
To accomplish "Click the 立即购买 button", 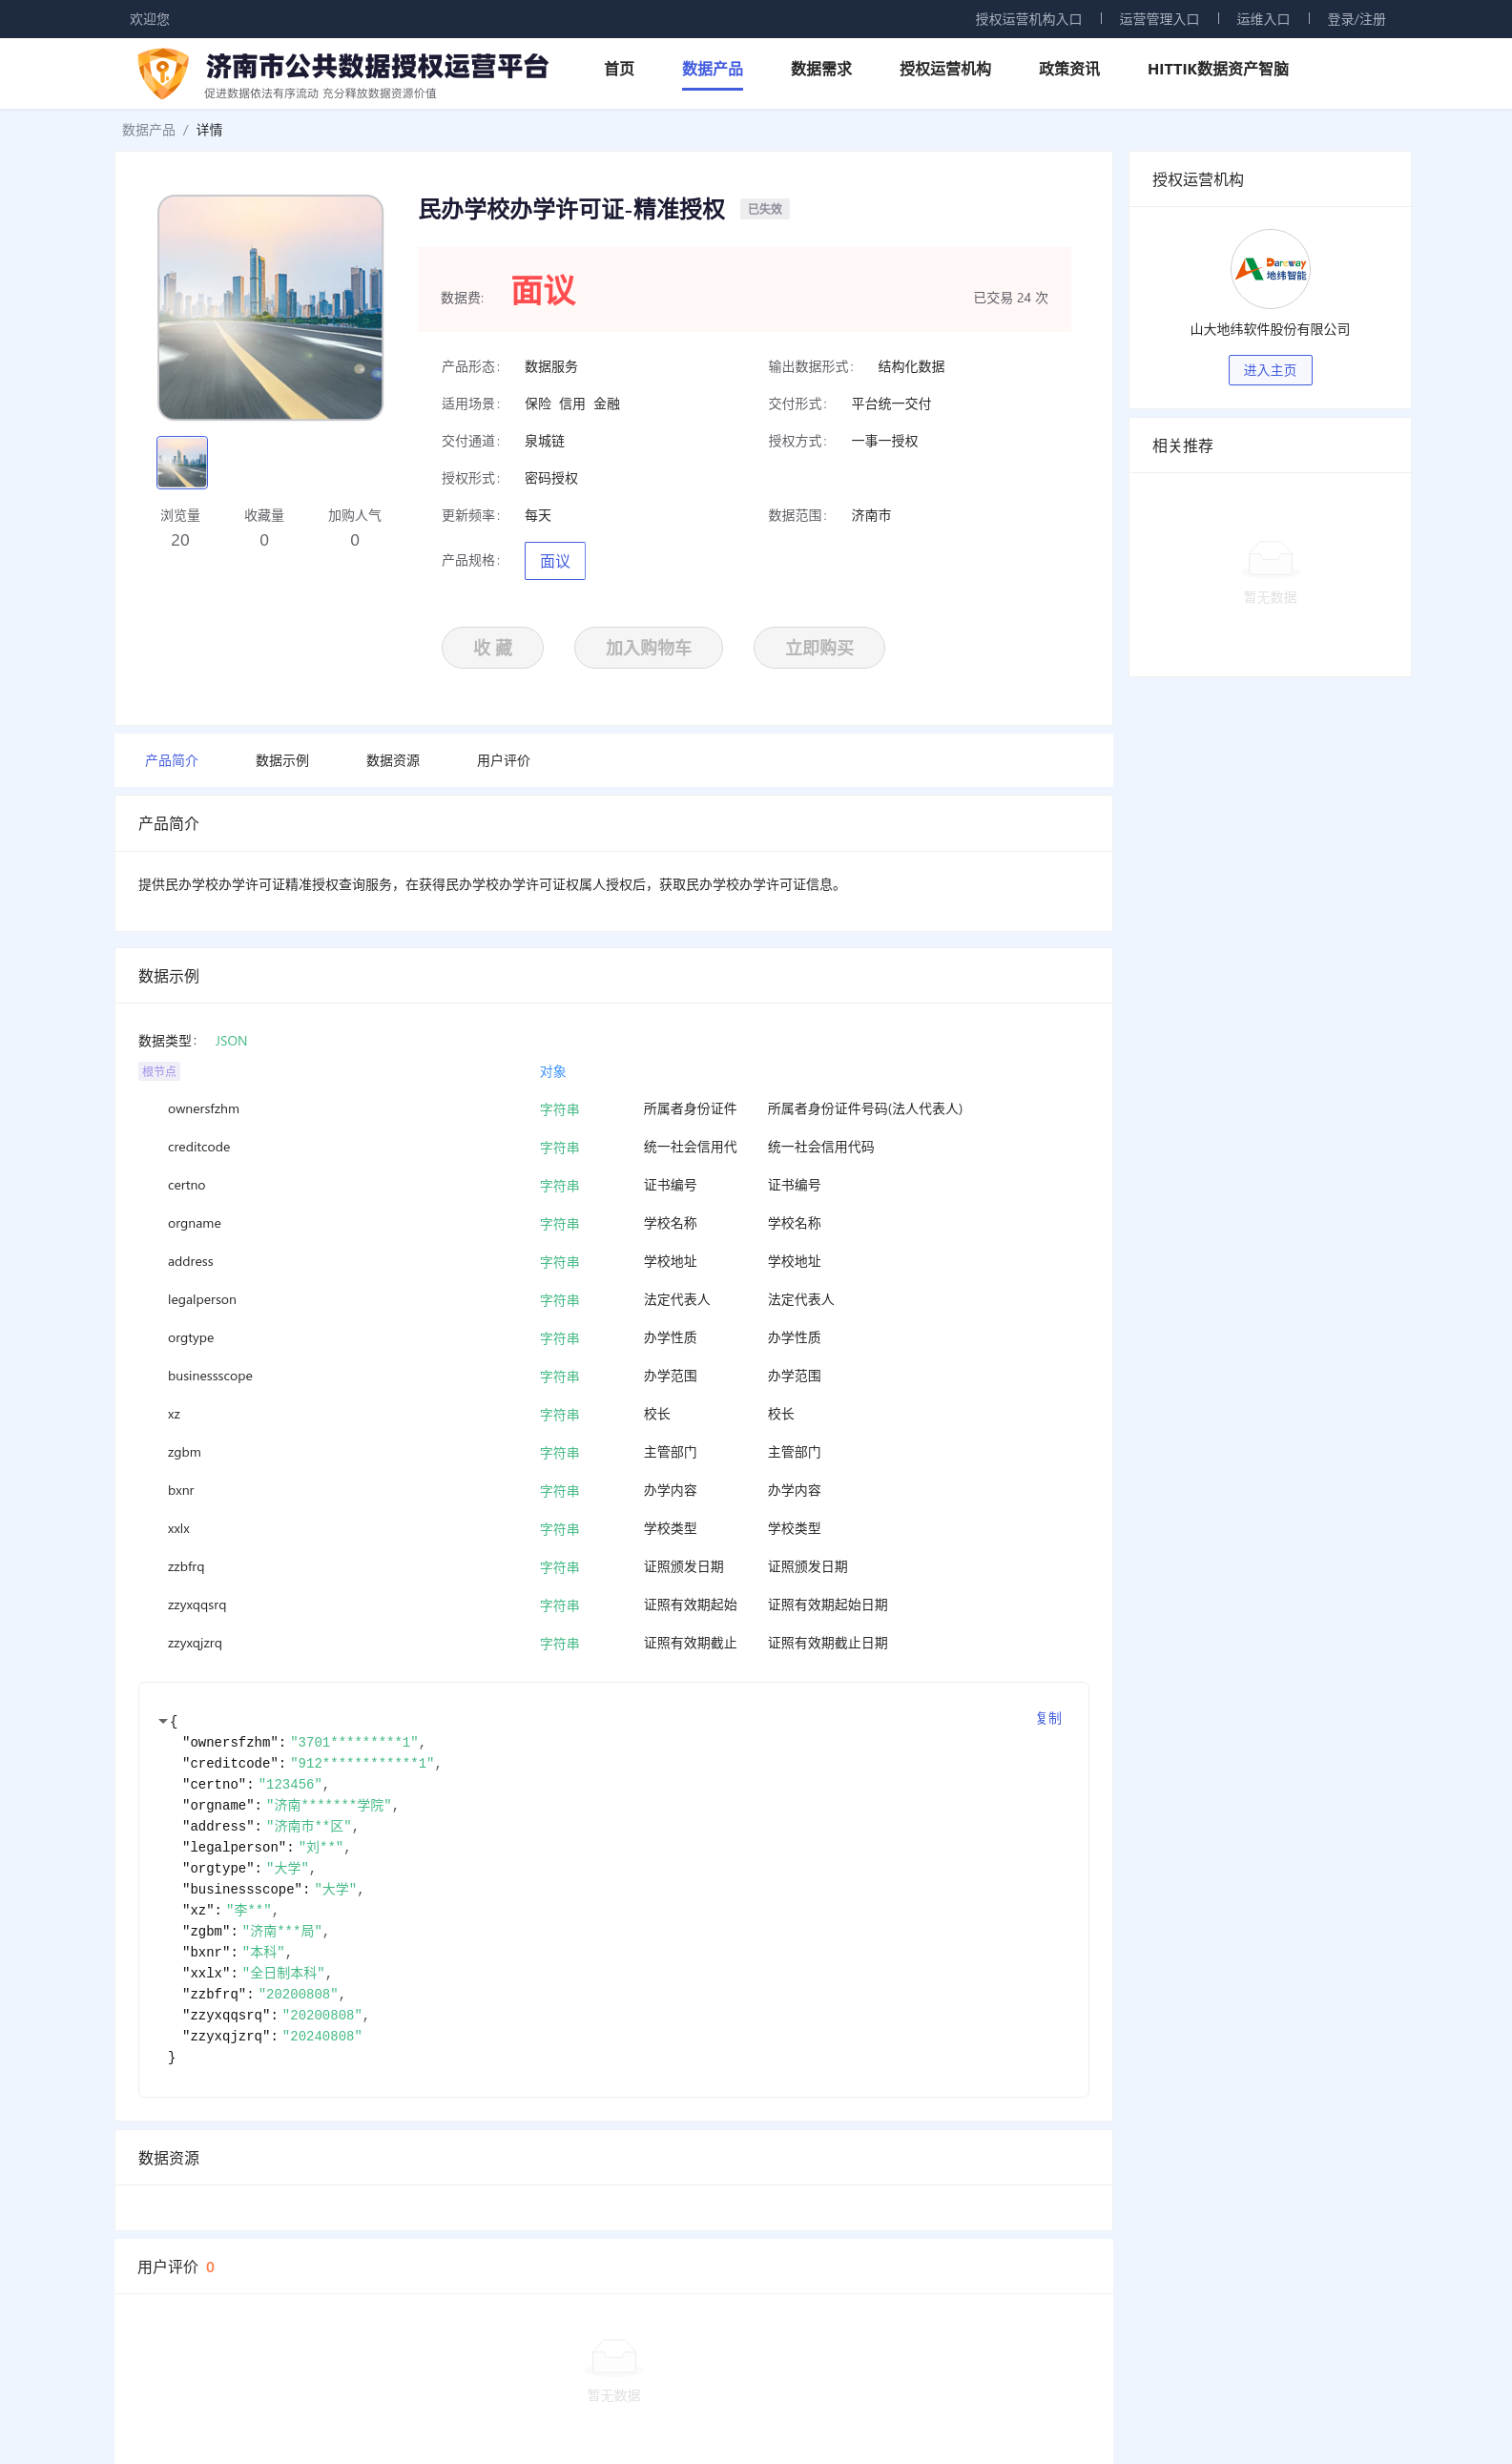I will pyautogui.click(x=819, y=648).
